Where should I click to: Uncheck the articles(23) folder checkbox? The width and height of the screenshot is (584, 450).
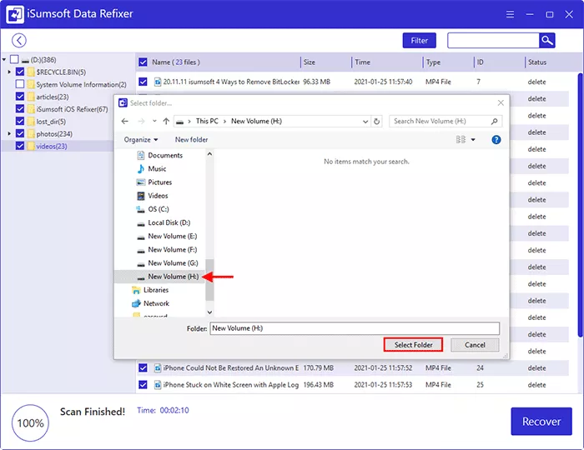coord(20,97)
